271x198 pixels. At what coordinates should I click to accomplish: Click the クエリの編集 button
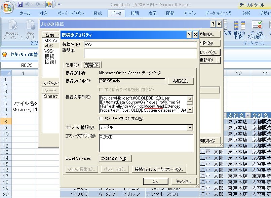[82, 169]
